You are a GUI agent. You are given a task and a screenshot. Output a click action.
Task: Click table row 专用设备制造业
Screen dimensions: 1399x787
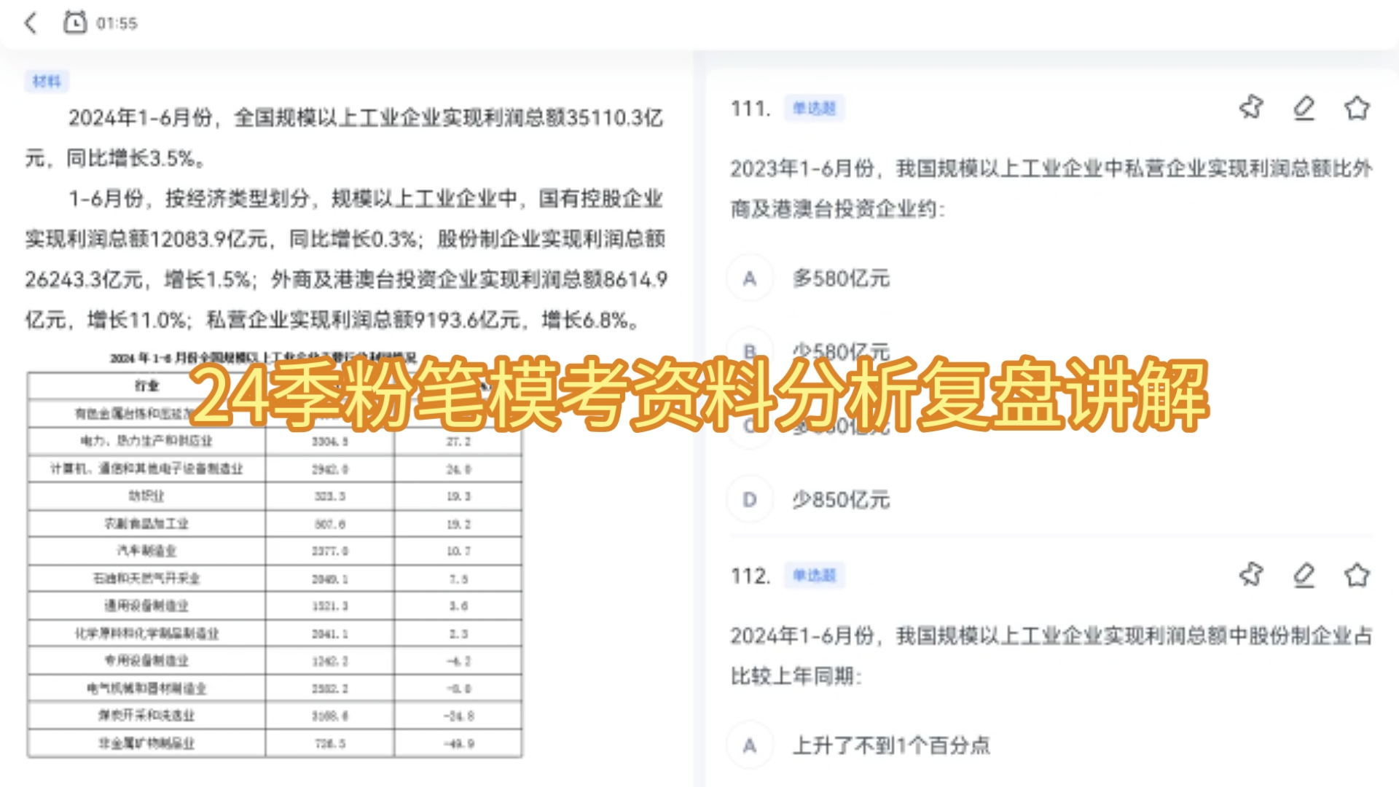pos(275,661)
